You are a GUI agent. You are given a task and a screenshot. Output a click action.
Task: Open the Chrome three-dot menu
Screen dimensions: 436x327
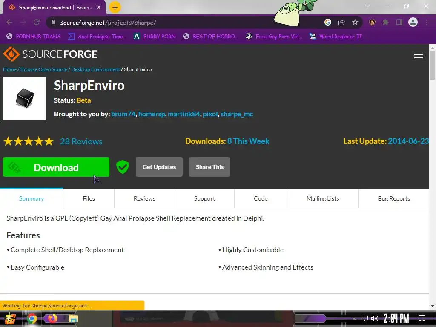[x=427, y=22]
